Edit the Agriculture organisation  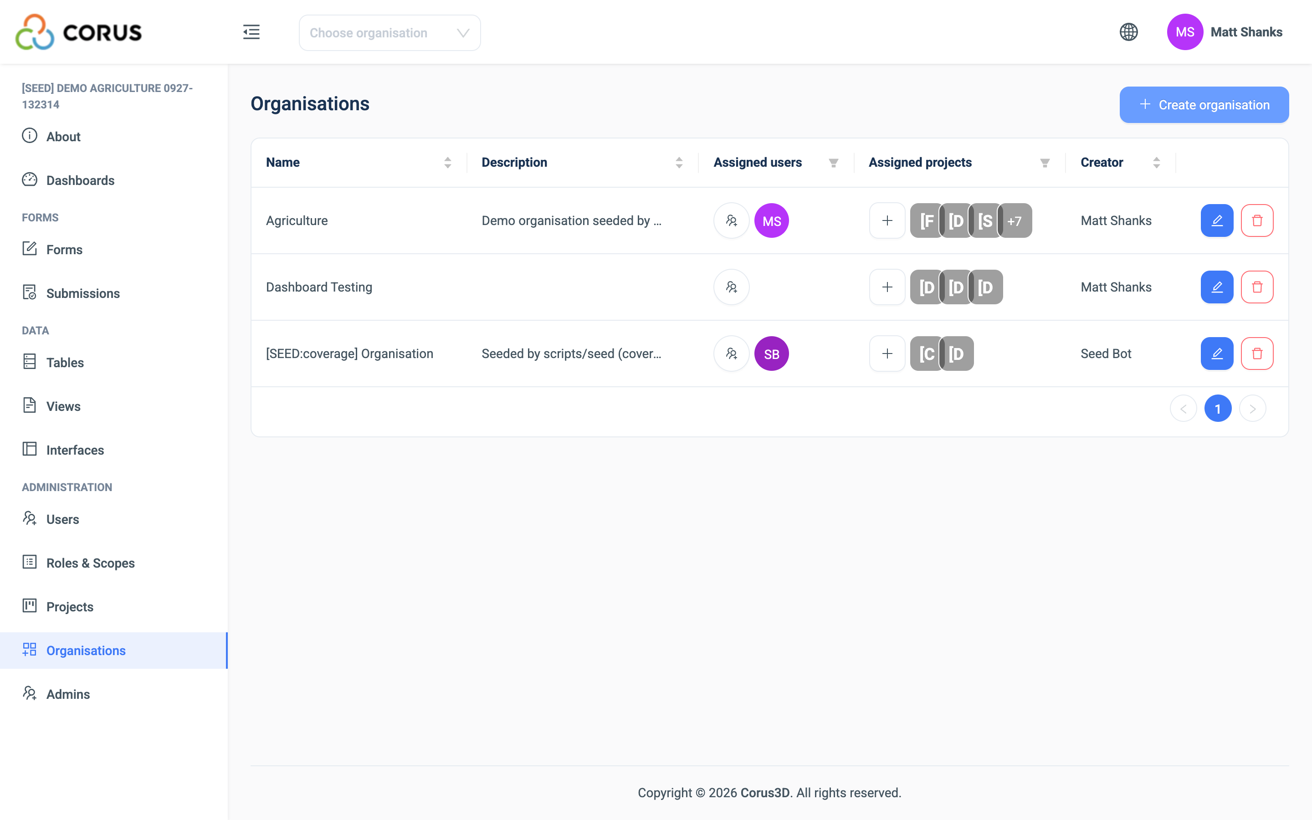pos(1217,221)
